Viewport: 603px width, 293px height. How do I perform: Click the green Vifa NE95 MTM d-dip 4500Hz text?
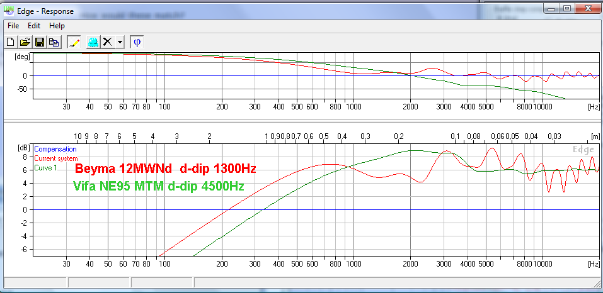[158, 186]
